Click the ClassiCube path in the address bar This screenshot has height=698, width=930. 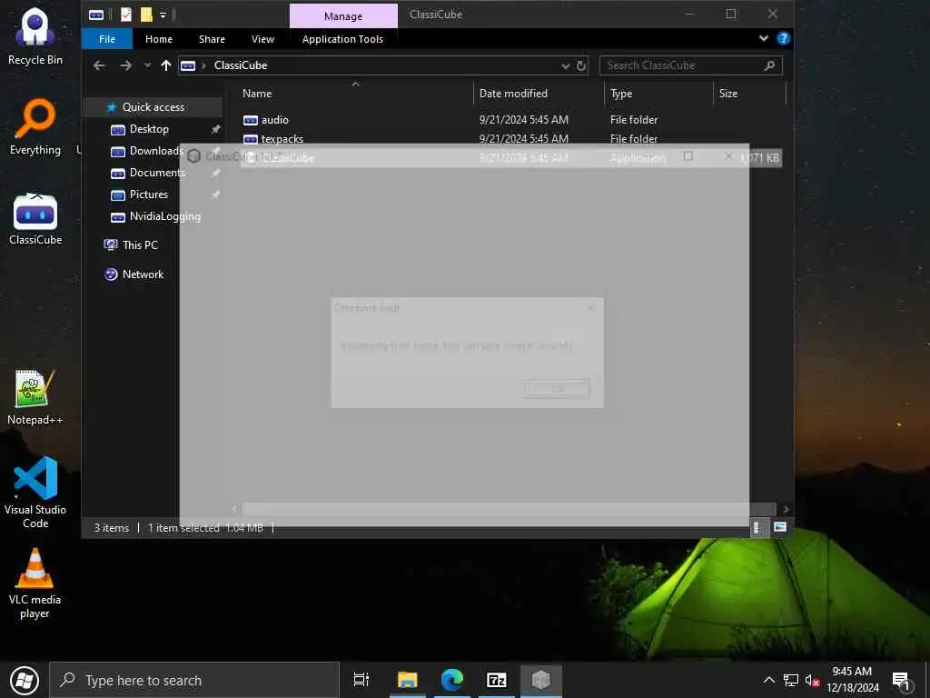point(240,65)
